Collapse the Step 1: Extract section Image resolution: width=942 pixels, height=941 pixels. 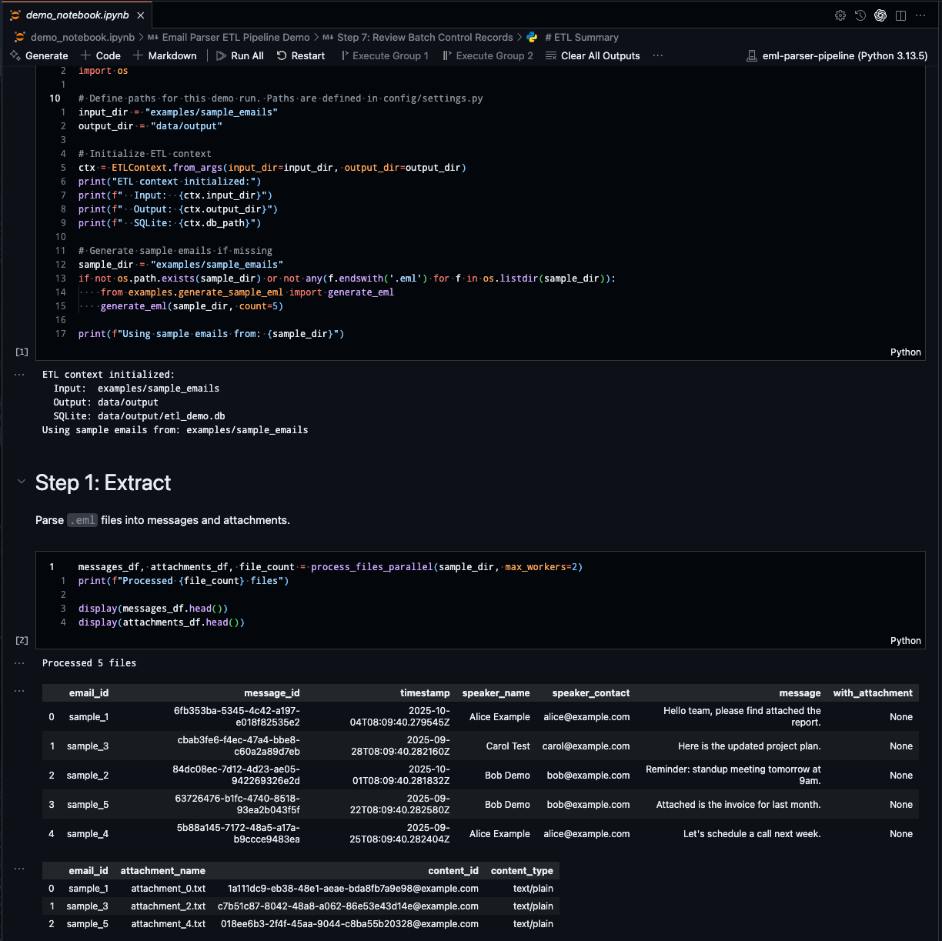click(x=21, y=482)
